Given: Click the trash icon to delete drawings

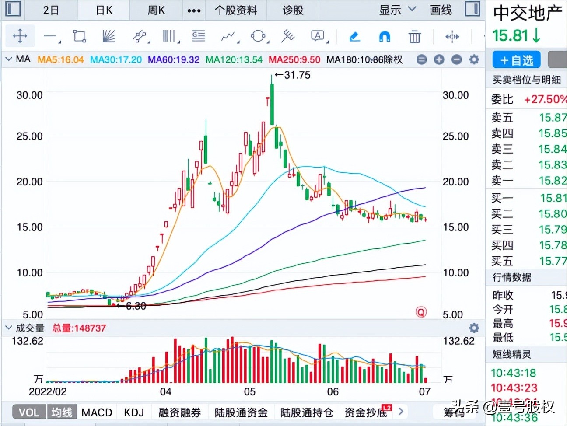Looking at the screenshot, I should [414, 37].
